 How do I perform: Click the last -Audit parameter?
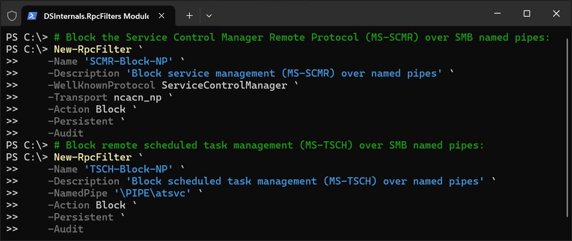pyautogui.click(x=65, y=229)
